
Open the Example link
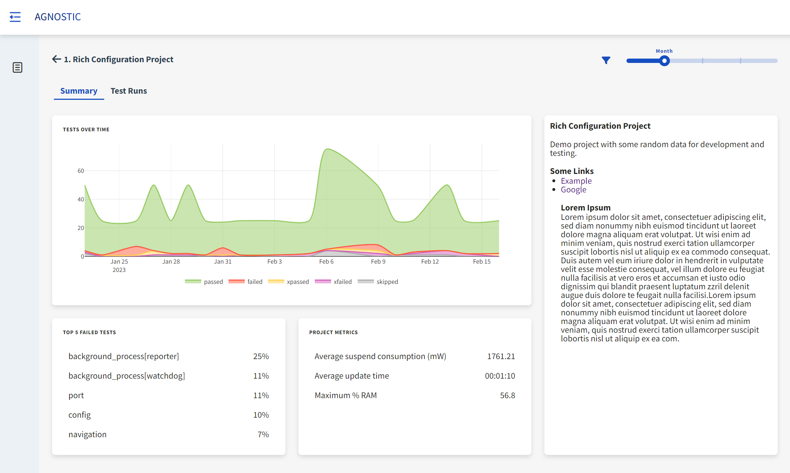coord(576,181)
